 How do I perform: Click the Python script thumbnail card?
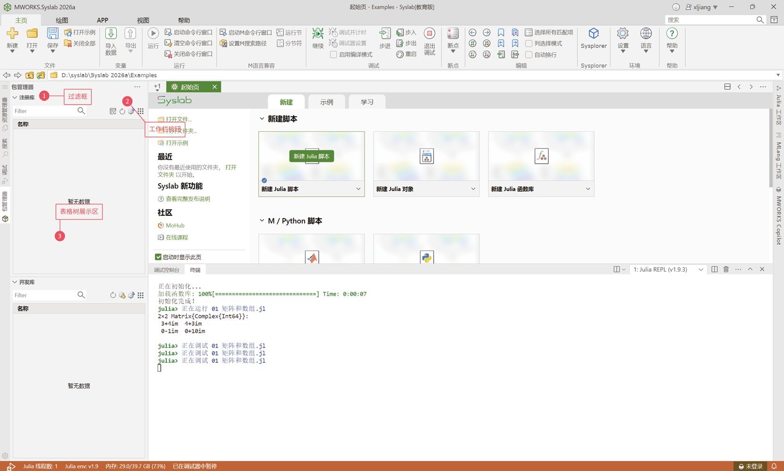(x=426, y=249)
